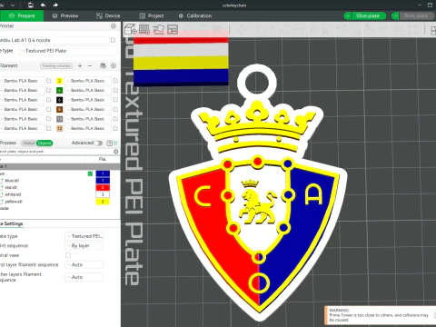Image resolution: width=436 pixels, height=327 pixels.
Task: Click the gray filament 10 color swatch
Action: pyautogui.click(x=60, y=119)
